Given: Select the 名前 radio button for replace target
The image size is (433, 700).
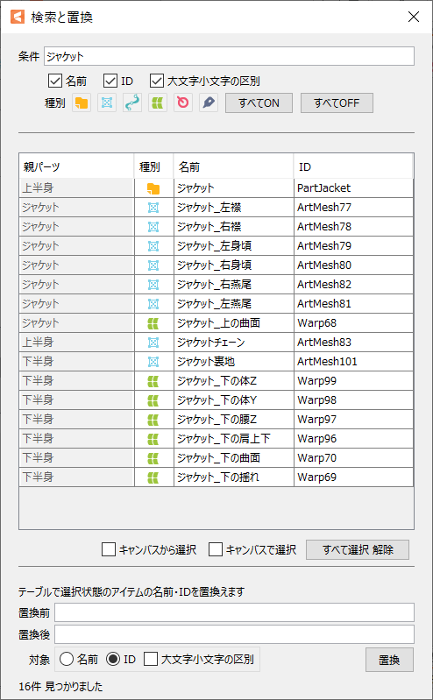Looking at the screenshot, I should [66, 659].
